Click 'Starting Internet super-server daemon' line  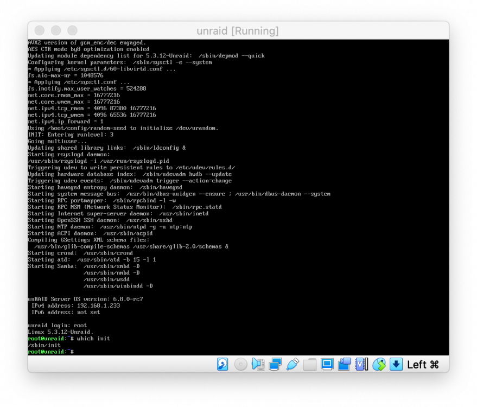coord(118,213)
